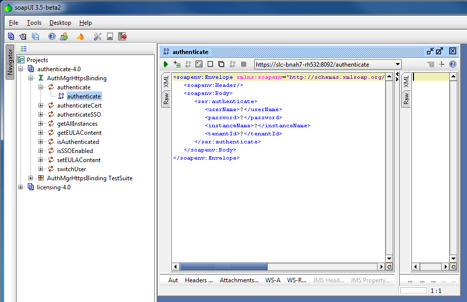Screen dimensions: 467x302
Task: Open the File menu
Action: pyautogui.click(x=14, y=23)
